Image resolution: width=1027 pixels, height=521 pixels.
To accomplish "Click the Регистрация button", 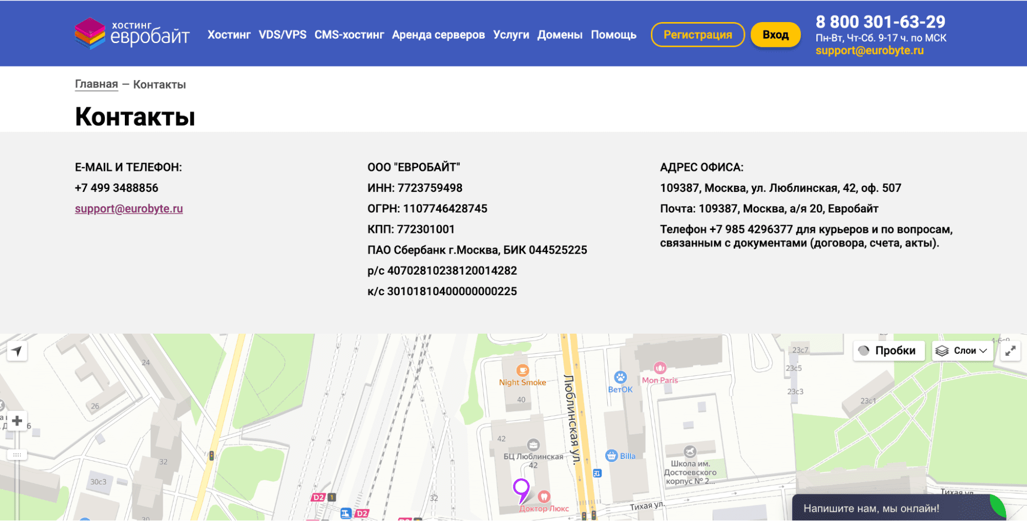I will pos(697,35).
